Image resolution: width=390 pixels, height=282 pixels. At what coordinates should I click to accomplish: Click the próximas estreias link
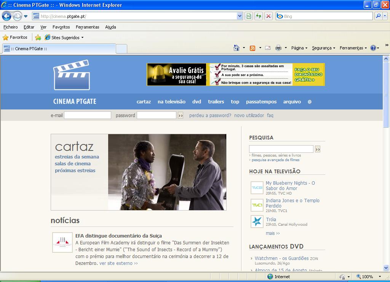[x=75, y=171]
